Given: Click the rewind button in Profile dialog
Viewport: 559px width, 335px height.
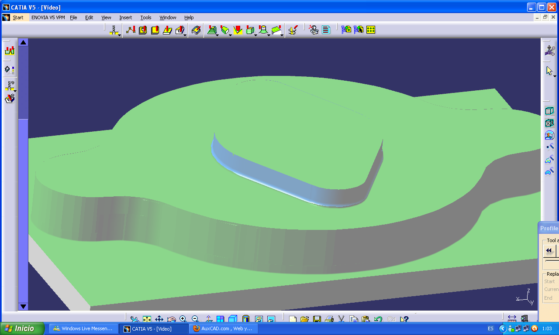Looking at the screenshot, I should point(549,251).
